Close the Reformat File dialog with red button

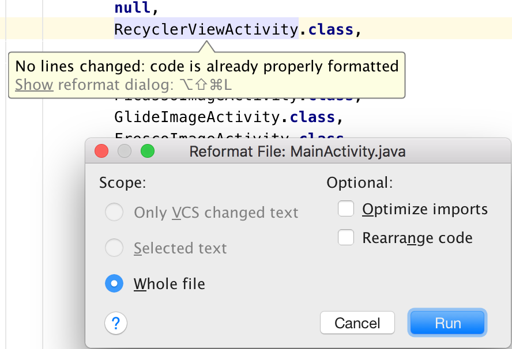point(102,151)
